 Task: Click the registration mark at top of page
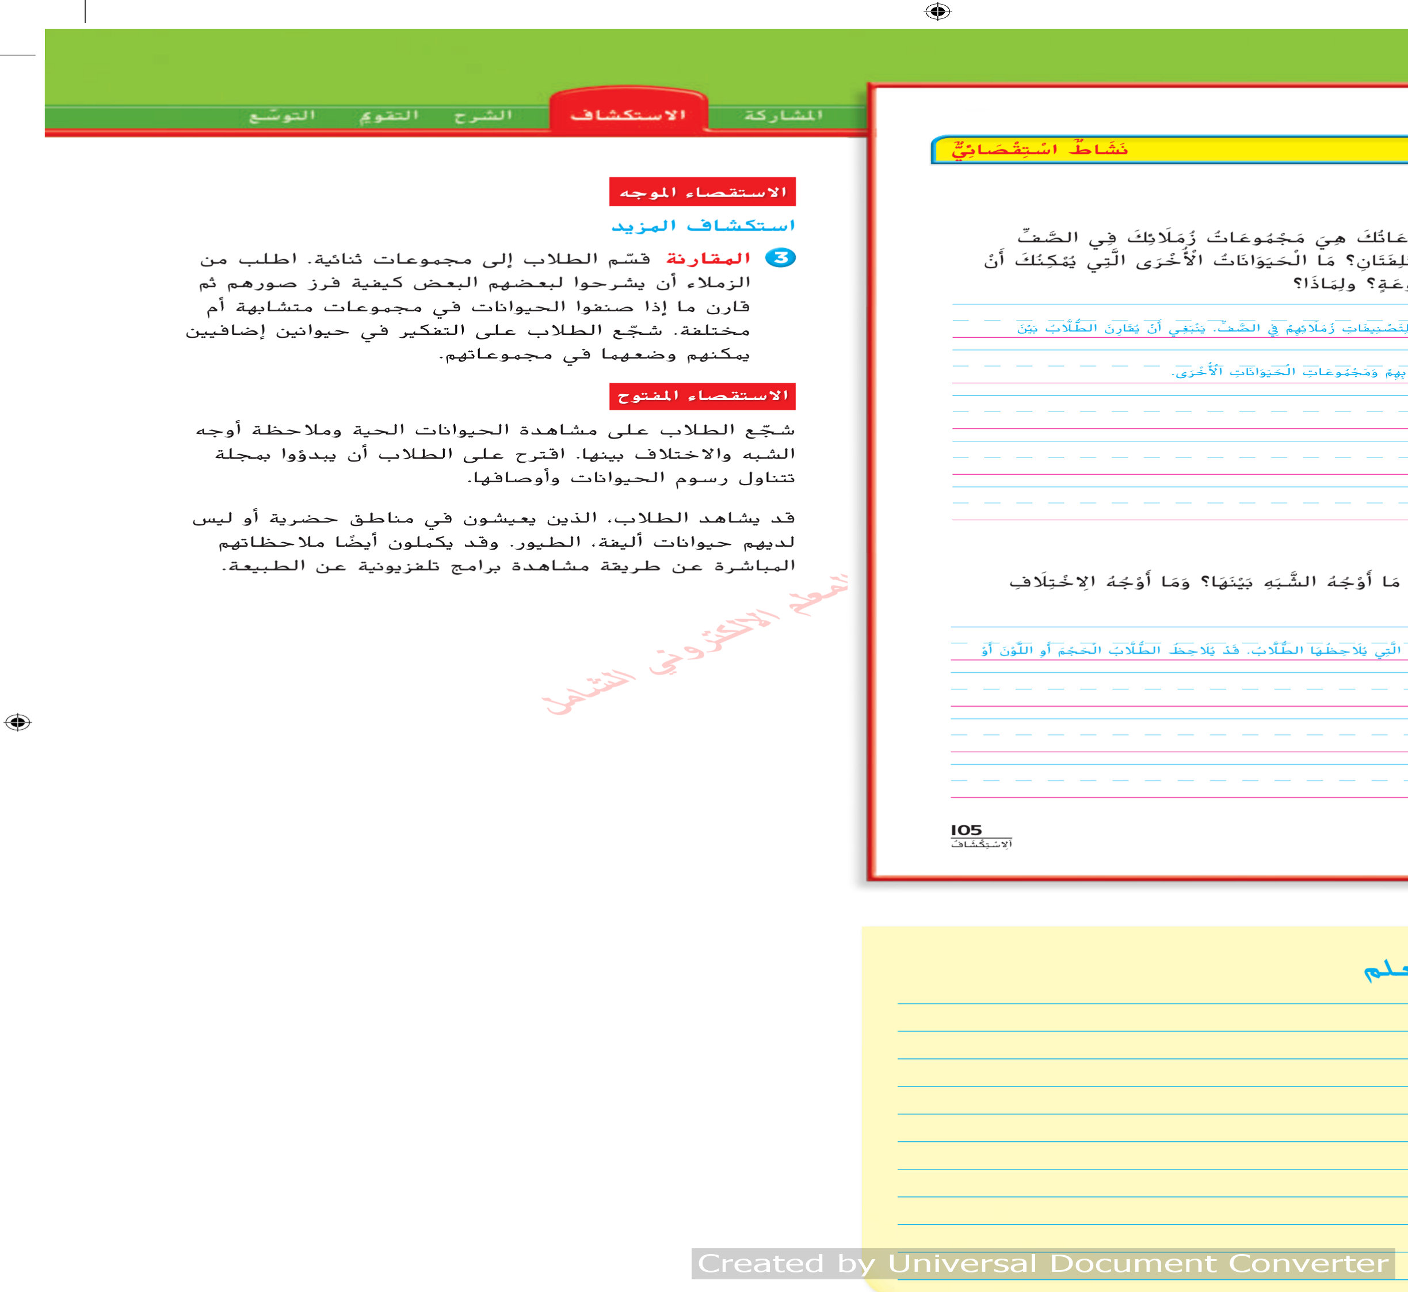[937, 11]
